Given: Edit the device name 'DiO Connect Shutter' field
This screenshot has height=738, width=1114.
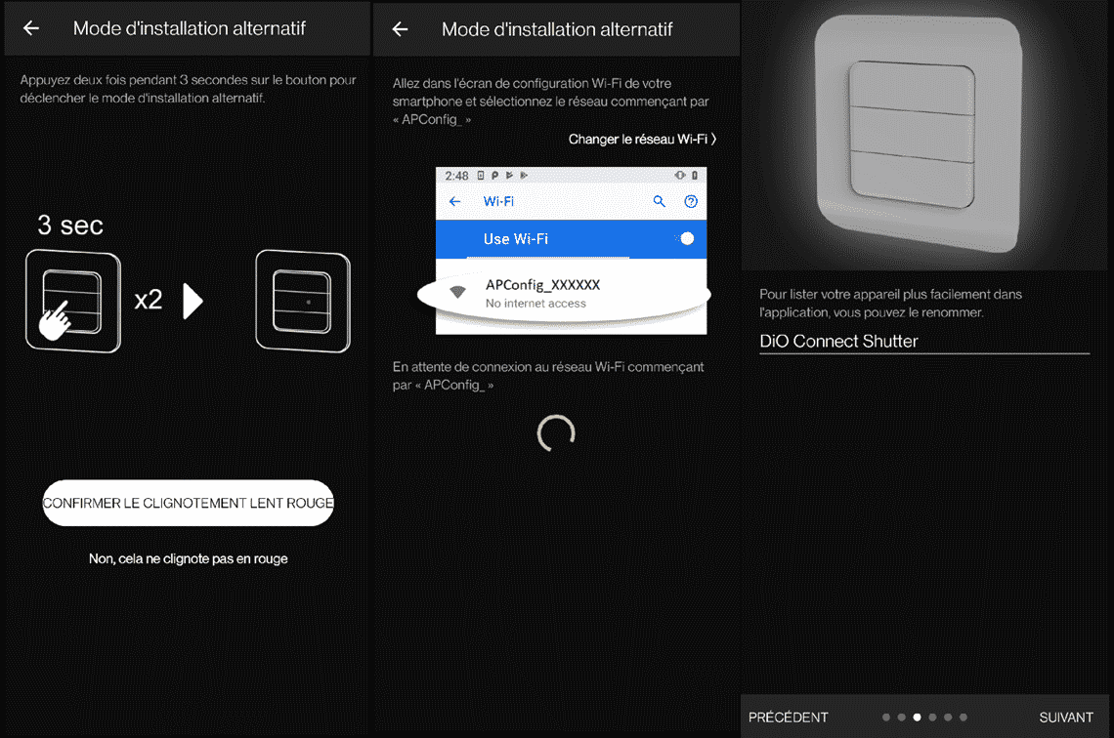Looking at the screenshot, I should coord(924,342).
